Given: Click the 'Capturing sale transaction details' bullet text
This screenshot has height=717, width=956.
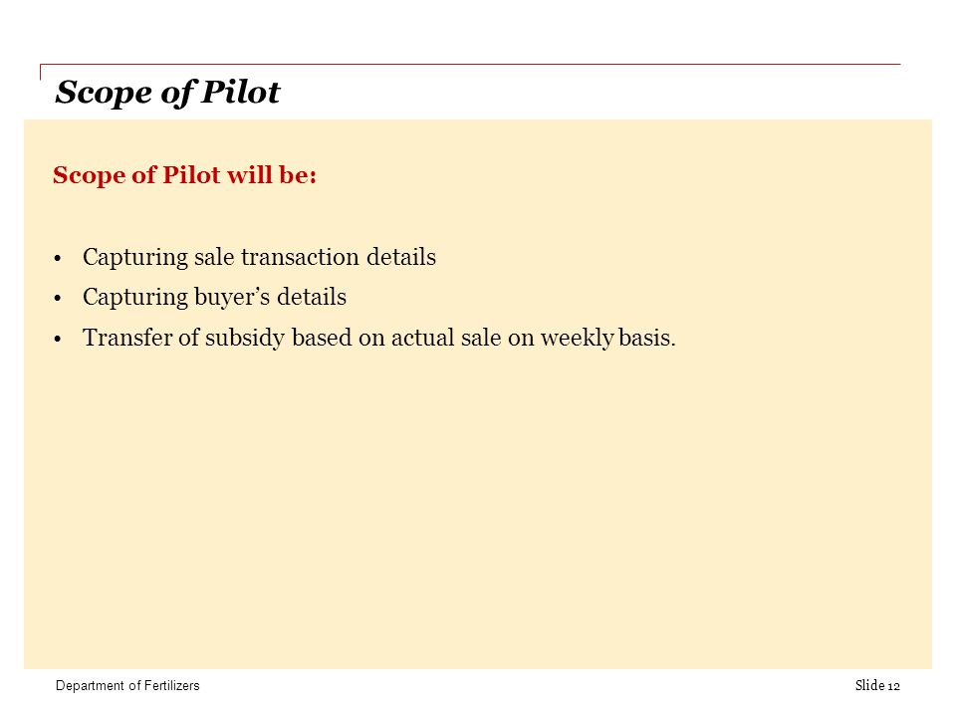Looking at the screenshot, I should pos(259,258).
